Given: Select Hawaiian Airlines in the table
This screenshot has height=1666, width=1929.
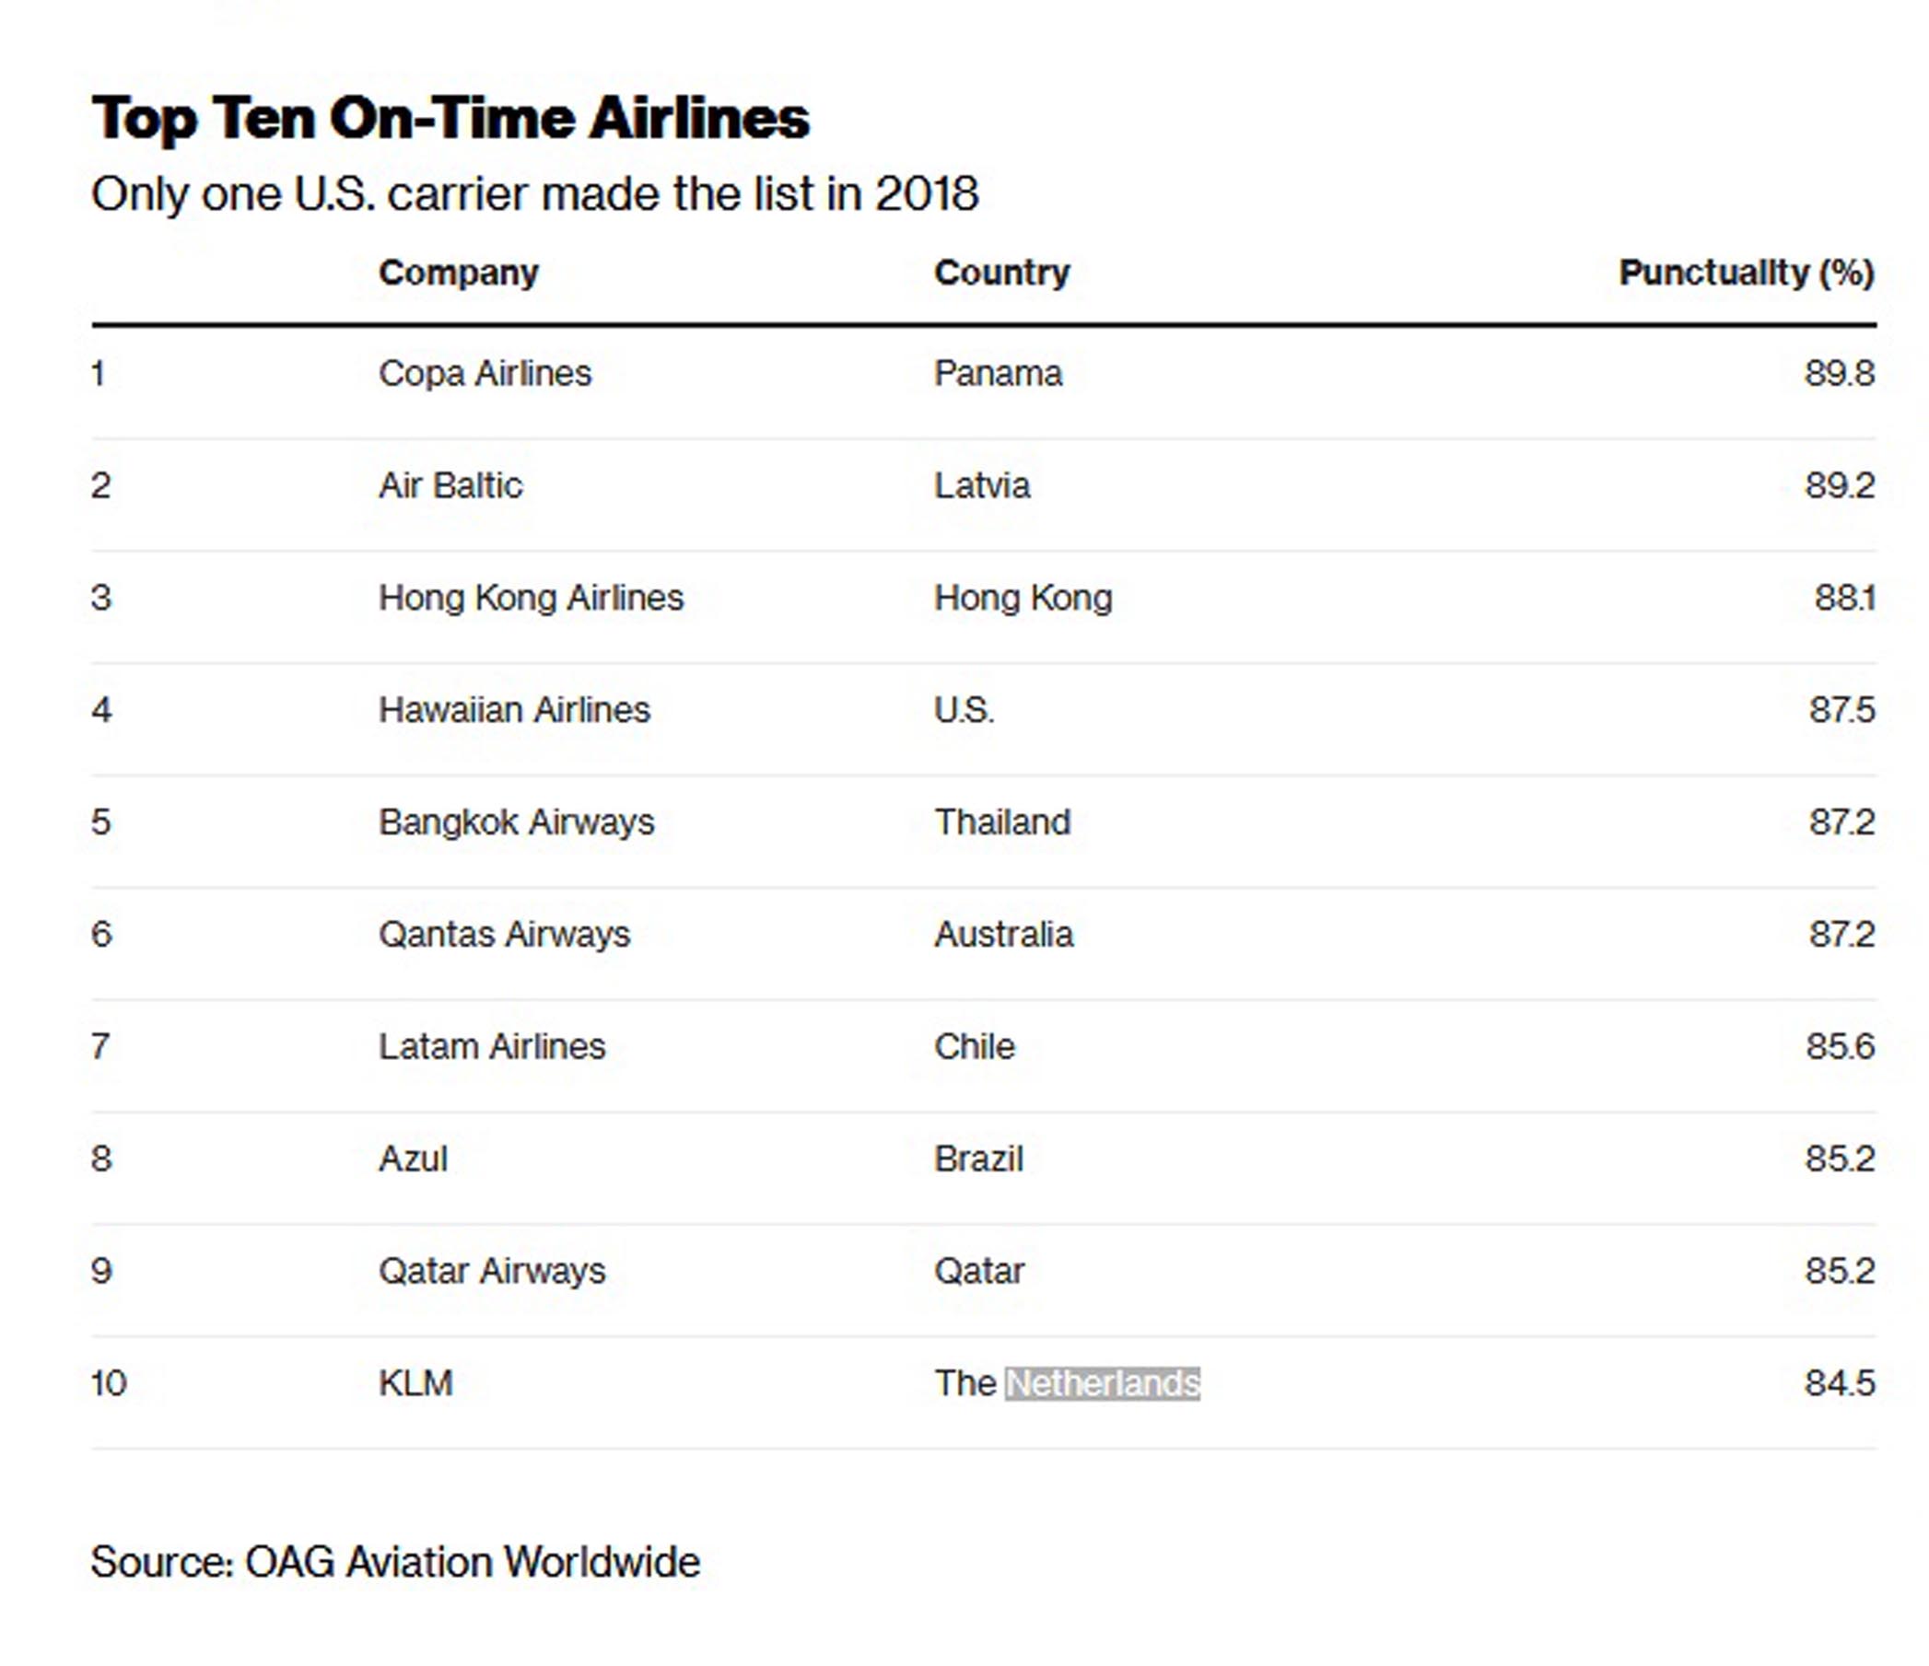Looking at the screenshot, I should [x=514, y=710].
